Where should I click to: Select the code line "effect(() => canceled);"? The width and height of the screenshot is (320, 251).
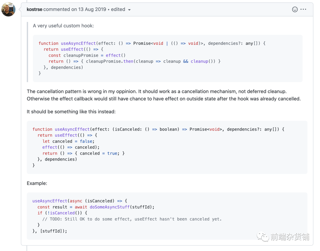point(71,147)
